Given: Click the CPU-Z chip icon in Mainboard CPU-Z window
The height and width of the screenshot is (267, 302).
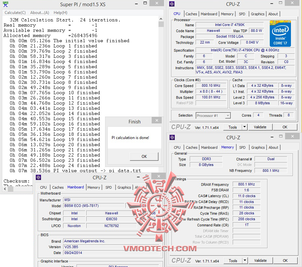Looking at the screenshot, I should [38, 177].
